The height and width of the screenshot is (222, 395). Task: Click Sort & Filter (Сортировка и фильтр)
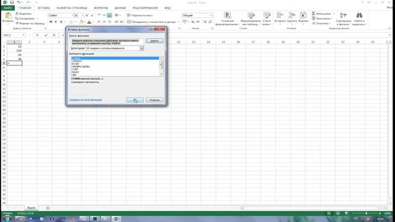[x=343, y=18]
